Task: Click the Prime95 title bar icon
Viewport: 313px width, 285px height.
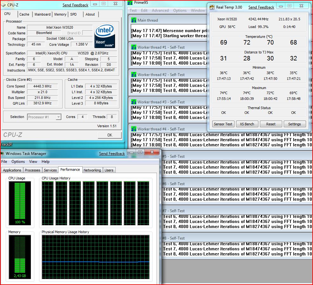Action: 130,3
